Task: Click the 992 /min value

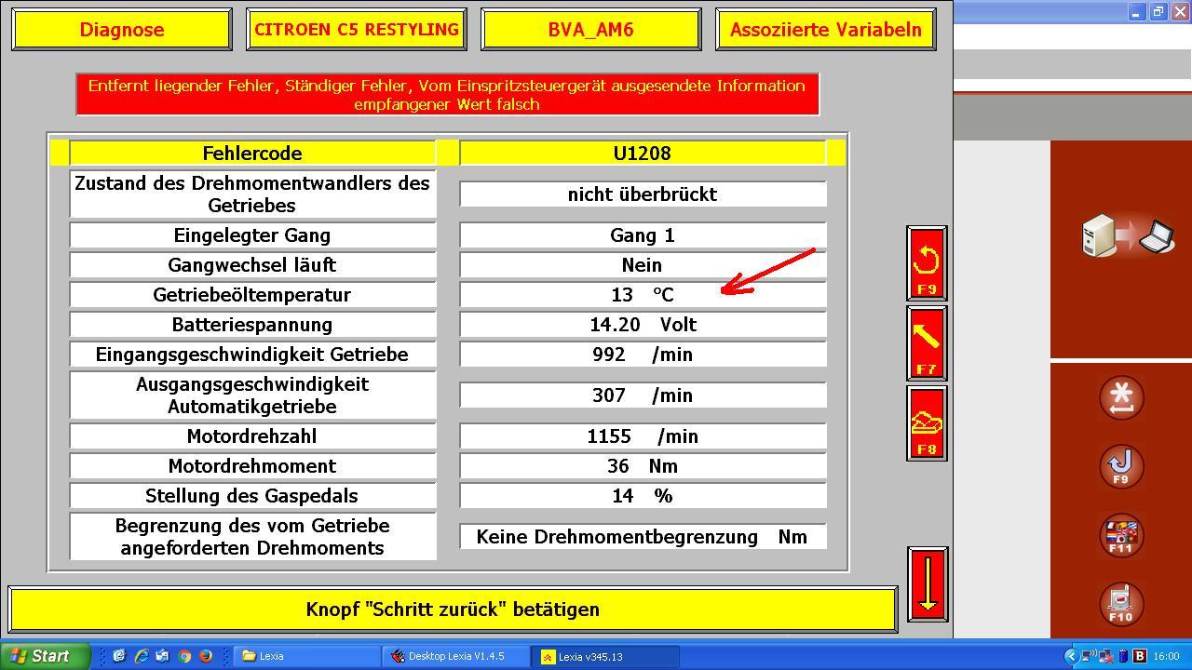Action: pos(643,355)
